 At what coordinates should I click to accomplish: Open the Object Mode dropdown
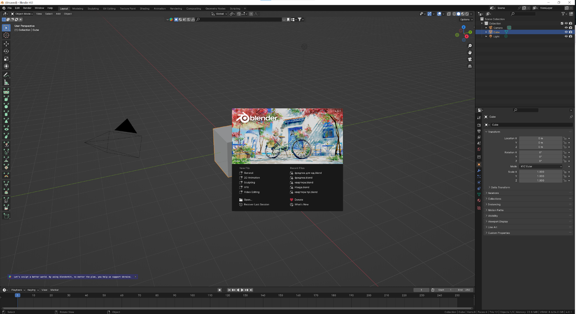[x=22, y=14]
